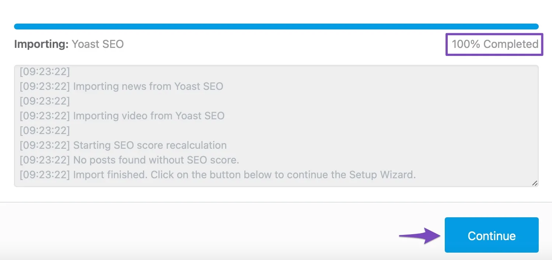This screenshot has height=260, width=552.
Task: Click the blue Continue button
Action: coord(492,235)
